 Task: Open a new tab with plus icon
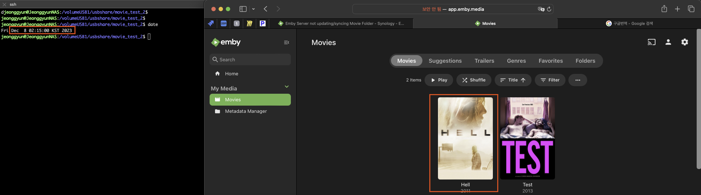[x=678, y=9]
